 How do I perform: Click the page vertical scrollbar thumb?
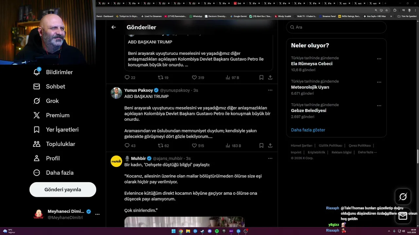point(417,156)
